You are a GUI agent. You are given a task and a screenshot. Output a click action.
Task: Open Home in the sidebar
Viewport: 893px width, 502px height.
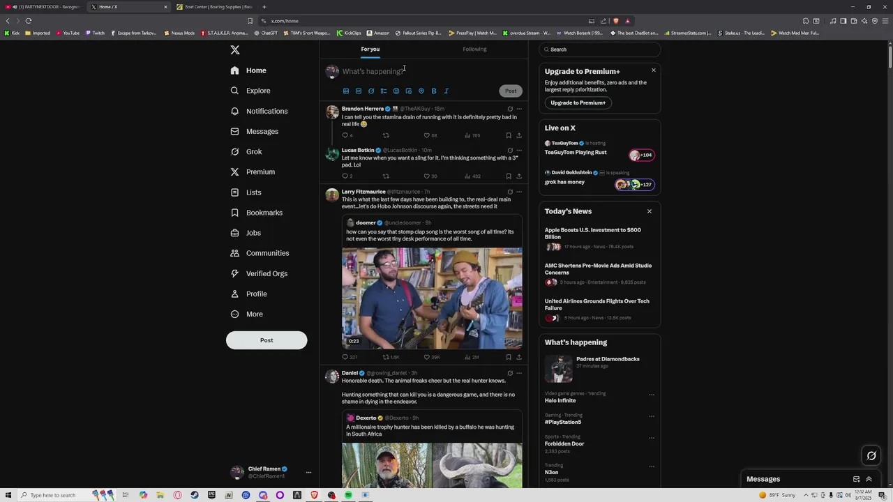248,70
